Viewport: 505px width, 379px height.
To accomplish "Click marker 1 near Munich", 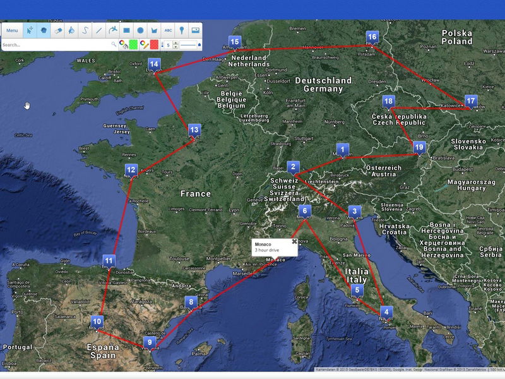I will coord(343,150).
